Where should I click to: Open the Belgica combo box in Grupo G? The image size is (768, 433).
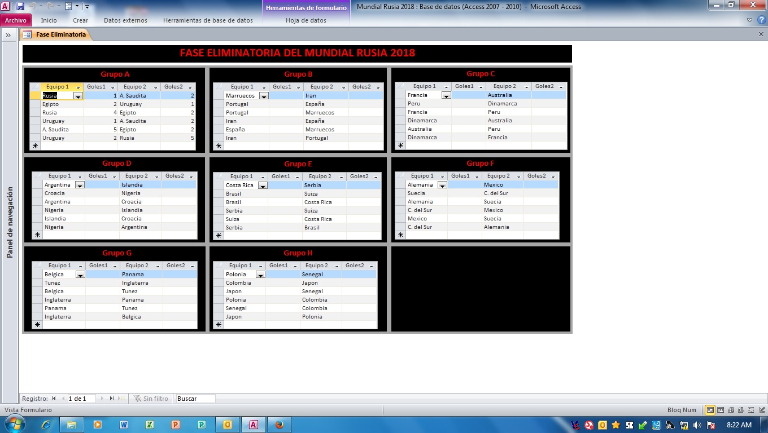[x=80, y=275]
